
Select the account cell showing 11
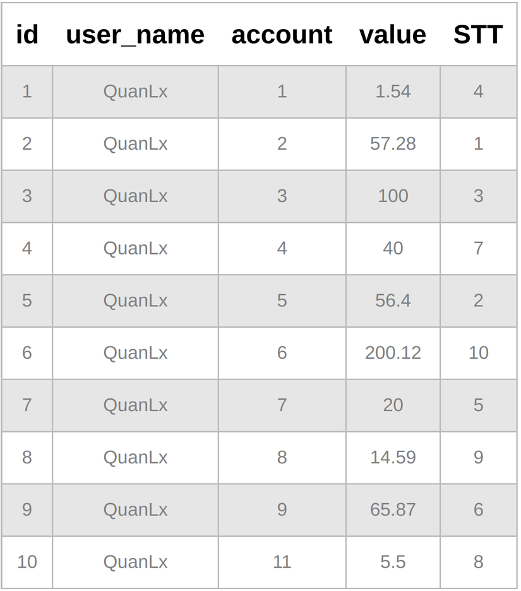(x=282, y=562)
